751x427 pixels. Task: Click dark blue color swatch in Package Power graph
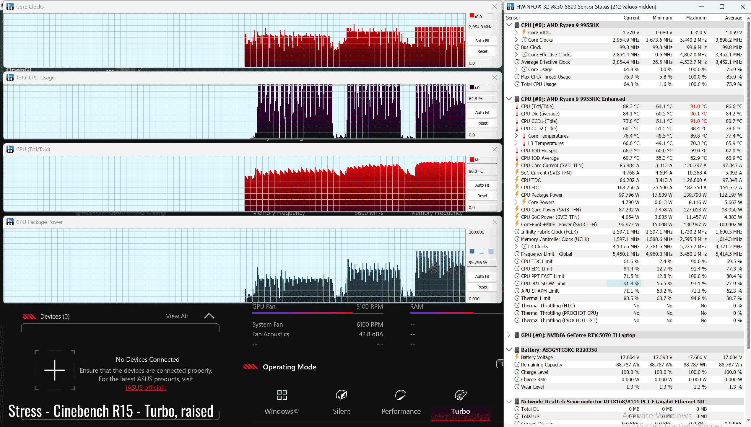(472, 251)
